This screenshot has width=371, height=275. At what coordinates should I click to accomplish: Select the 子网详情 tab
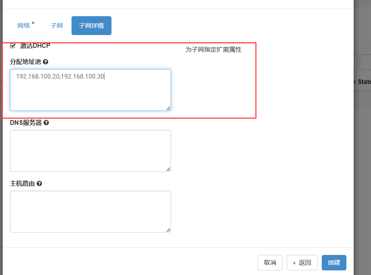92,26
